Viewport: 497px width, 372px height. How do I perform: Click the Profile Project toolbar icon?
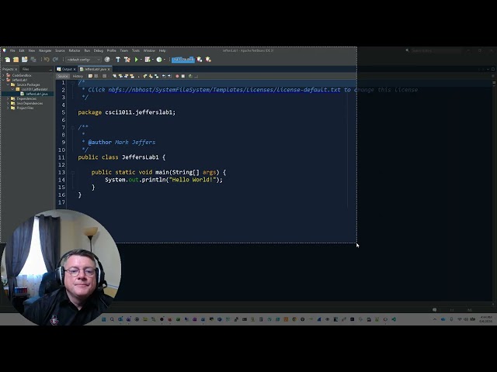[159, 60]
